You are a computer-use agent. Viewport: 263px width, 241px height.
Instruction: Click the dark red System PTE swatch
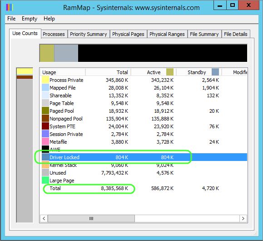pos(45,126)
